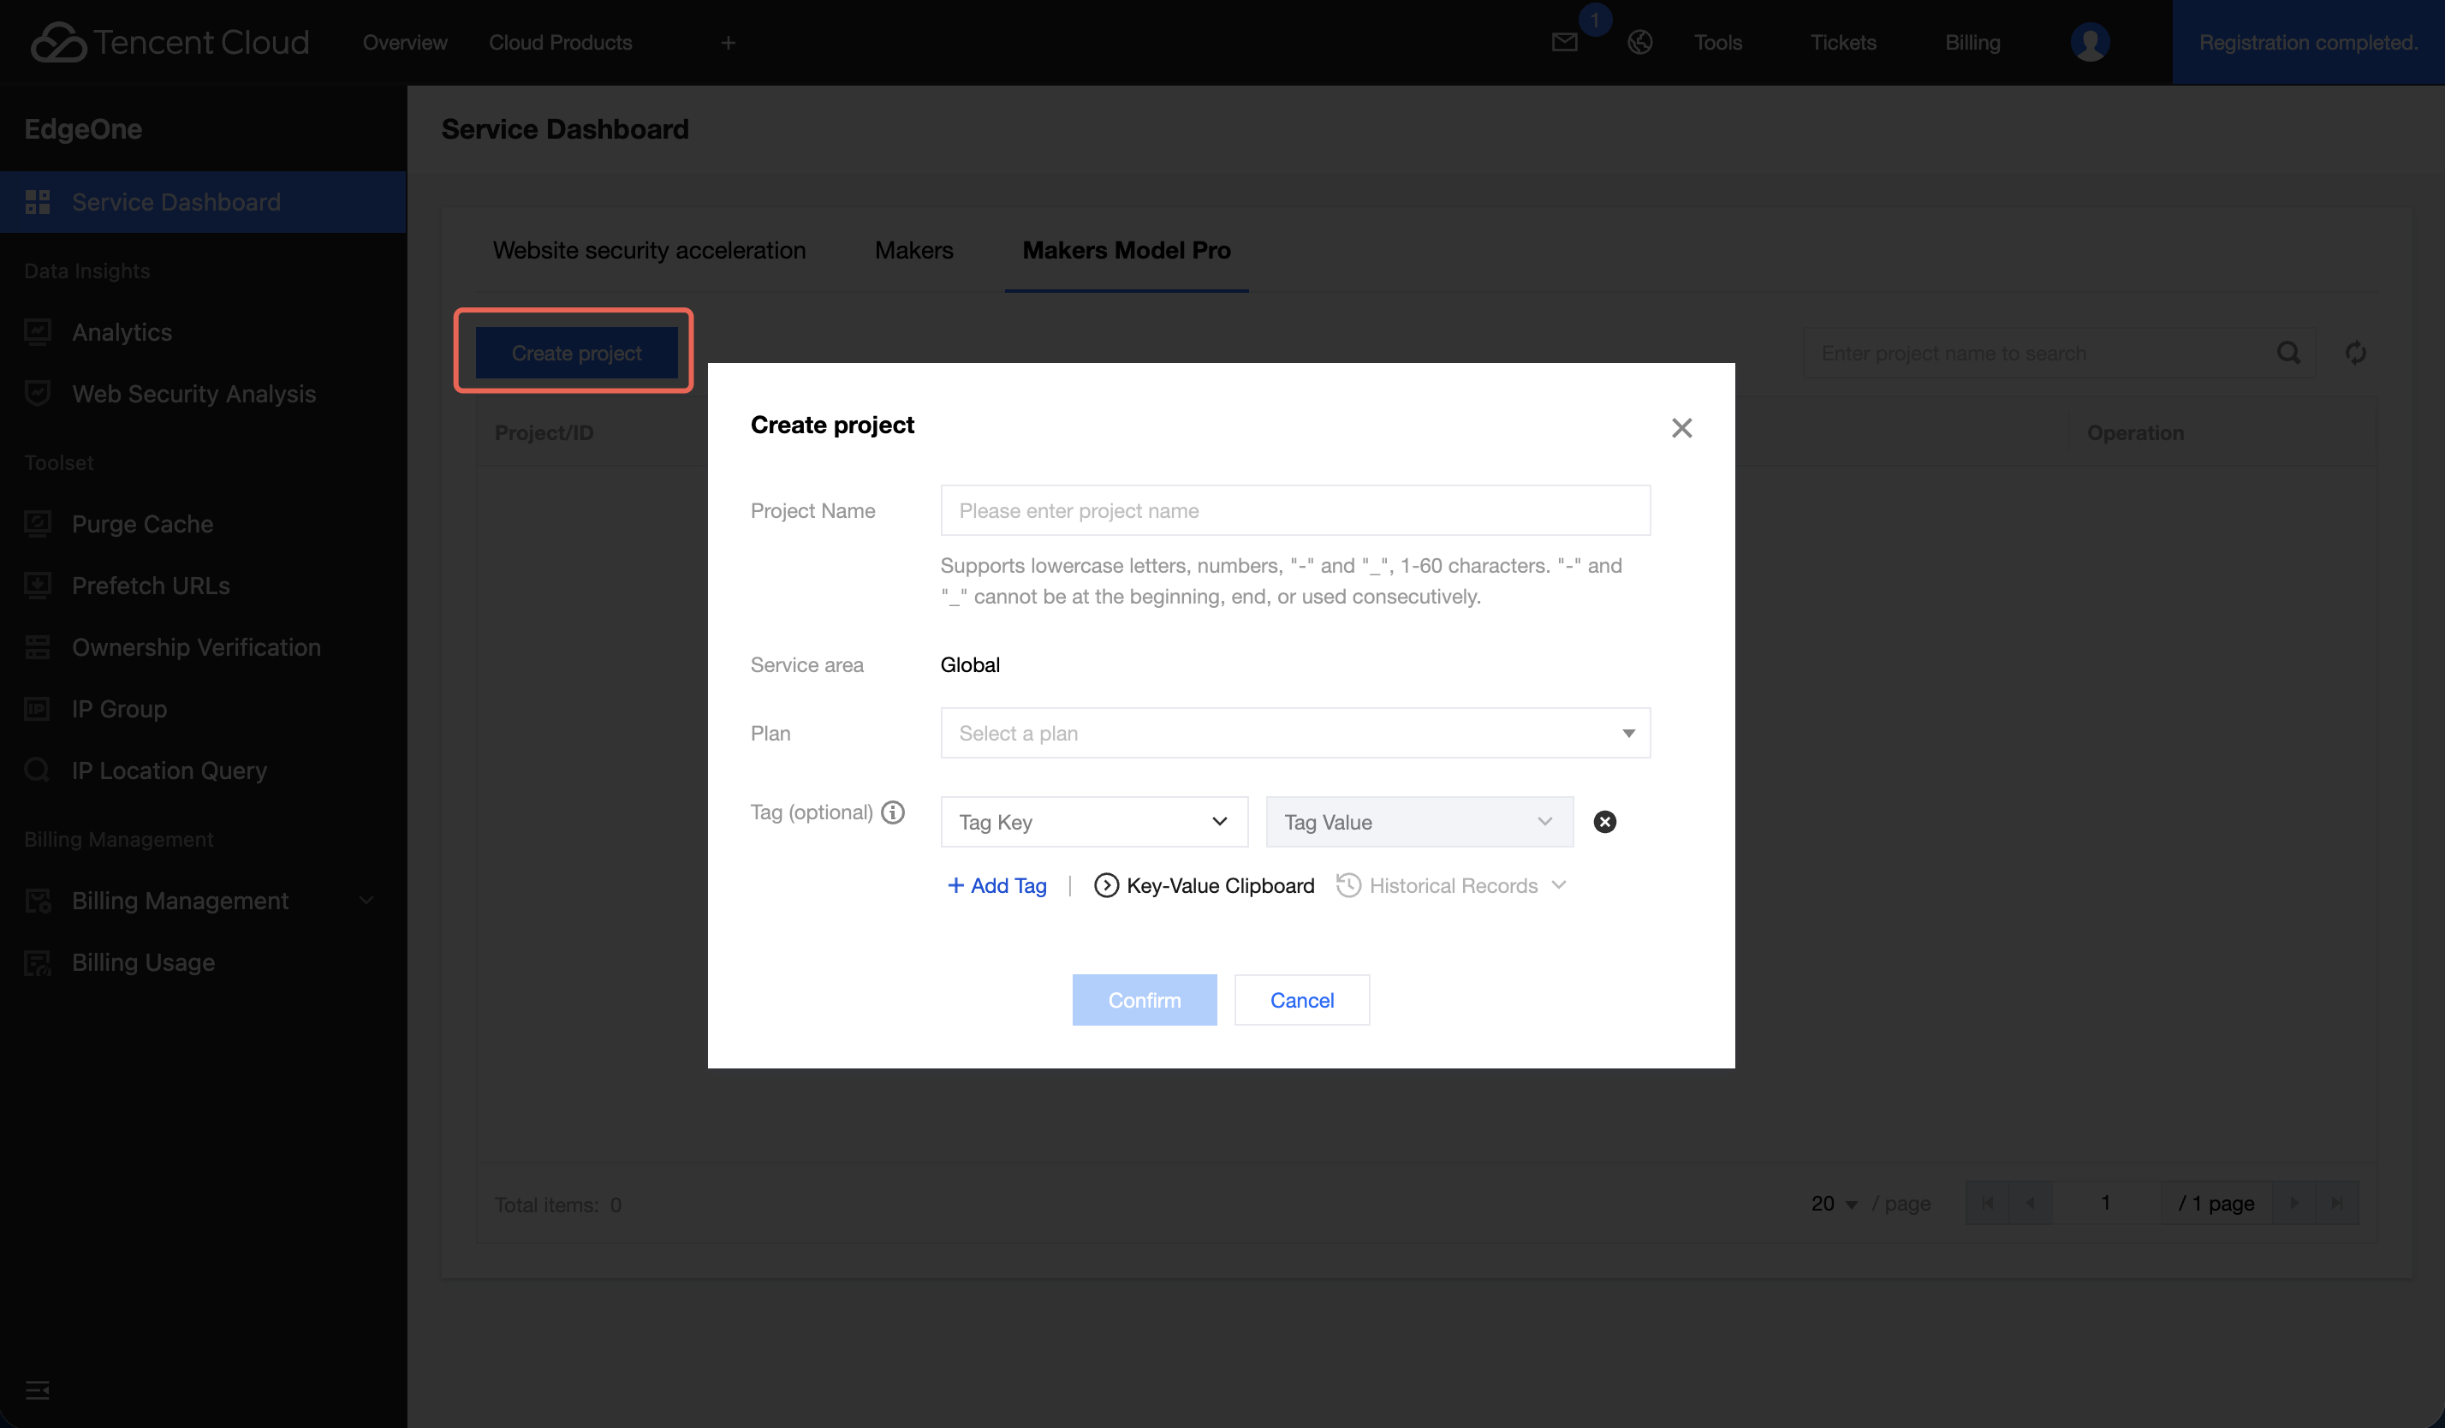
Task: Open the Tag Value dropdown
Action: pyautogui.click(x=1419, y=822)
